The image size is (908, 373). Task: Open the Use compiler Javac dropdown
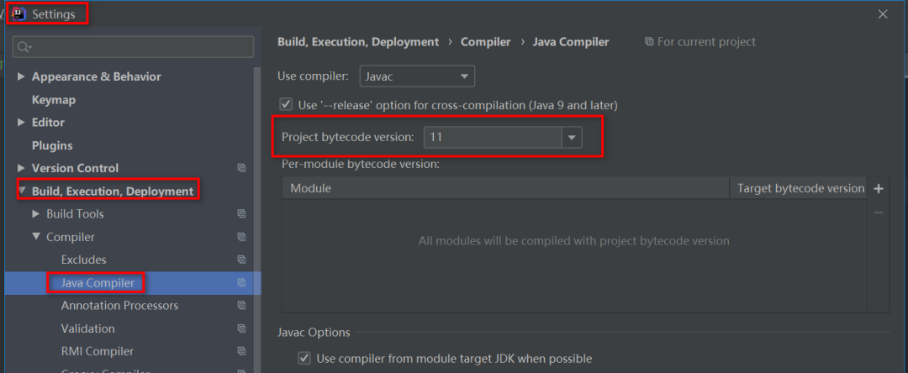417,76
